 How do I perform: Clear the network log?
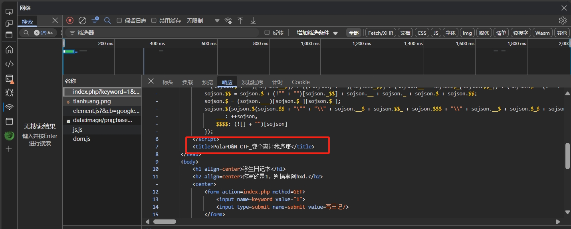(82, 20)
